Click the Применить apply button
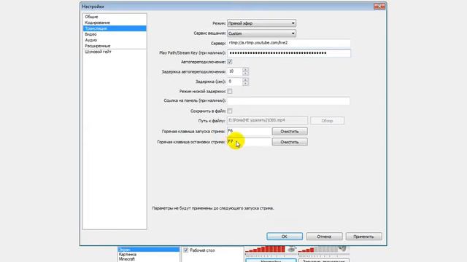This screenshot has width=467, height=262. (363, 237)
